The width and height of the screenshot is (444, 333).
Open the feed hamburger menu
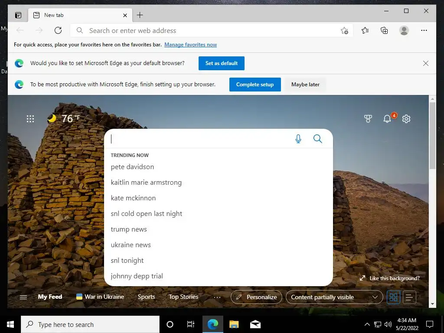tap(23, 297)
